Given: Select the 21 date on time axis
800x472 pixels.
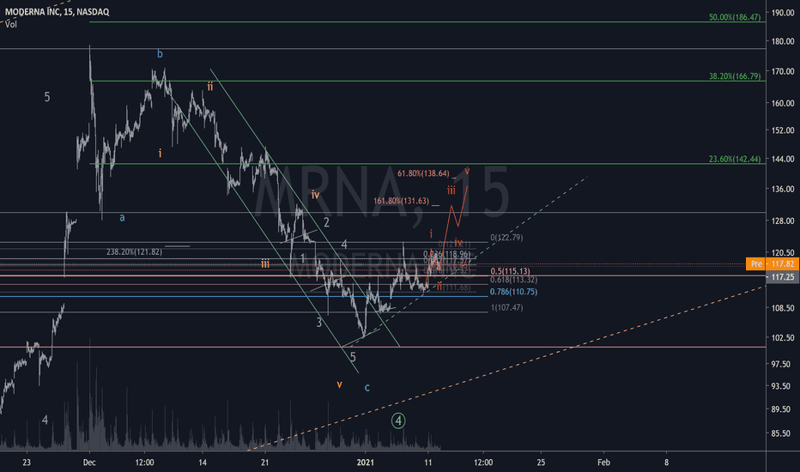Looking at the screenshot, I should tap(264, 463).
